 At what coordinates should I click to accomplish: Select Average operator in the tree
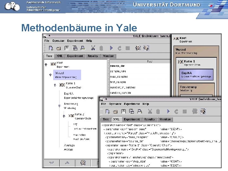[x=69, y=147]
